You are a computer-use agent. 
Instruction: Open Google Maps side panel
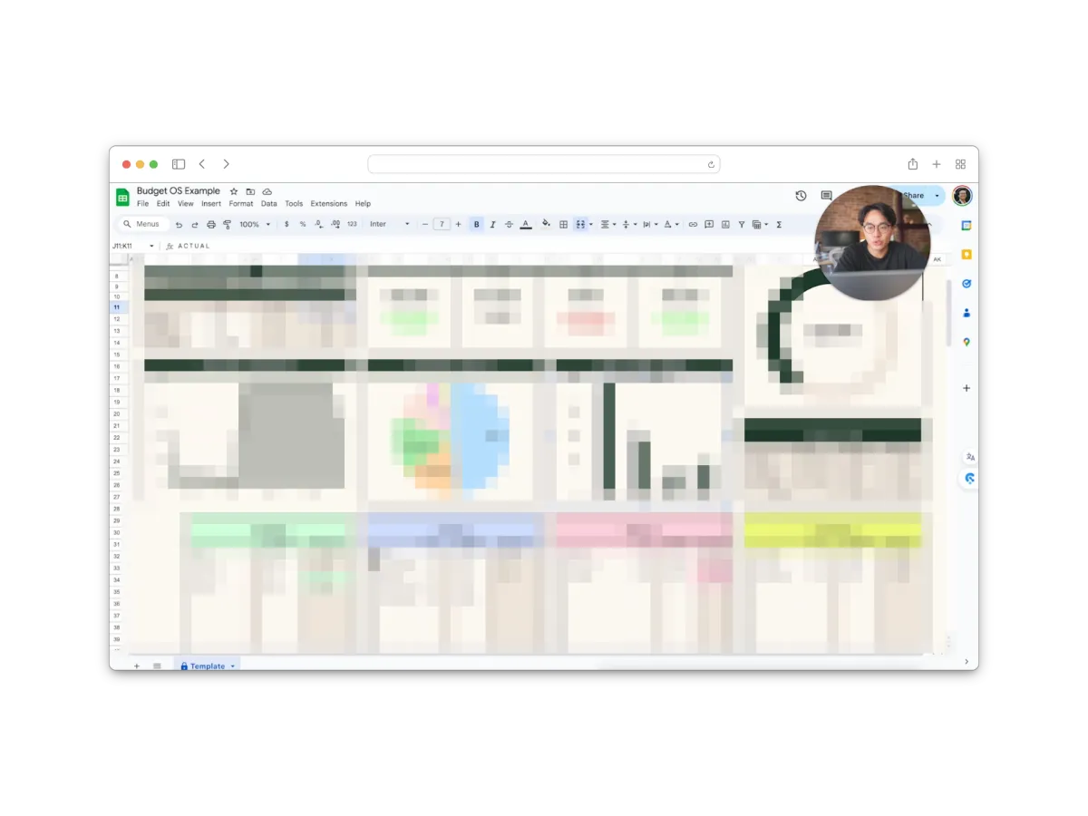(967, 342)
